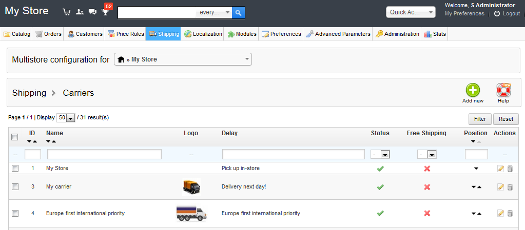
Task: Click the Name filter input field
Action: coord(104,154)
